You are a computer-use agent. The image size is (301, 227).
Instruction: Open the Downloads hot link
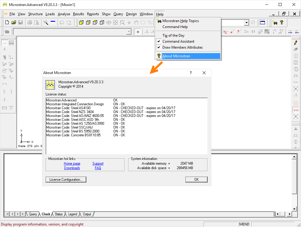point(72,168)
